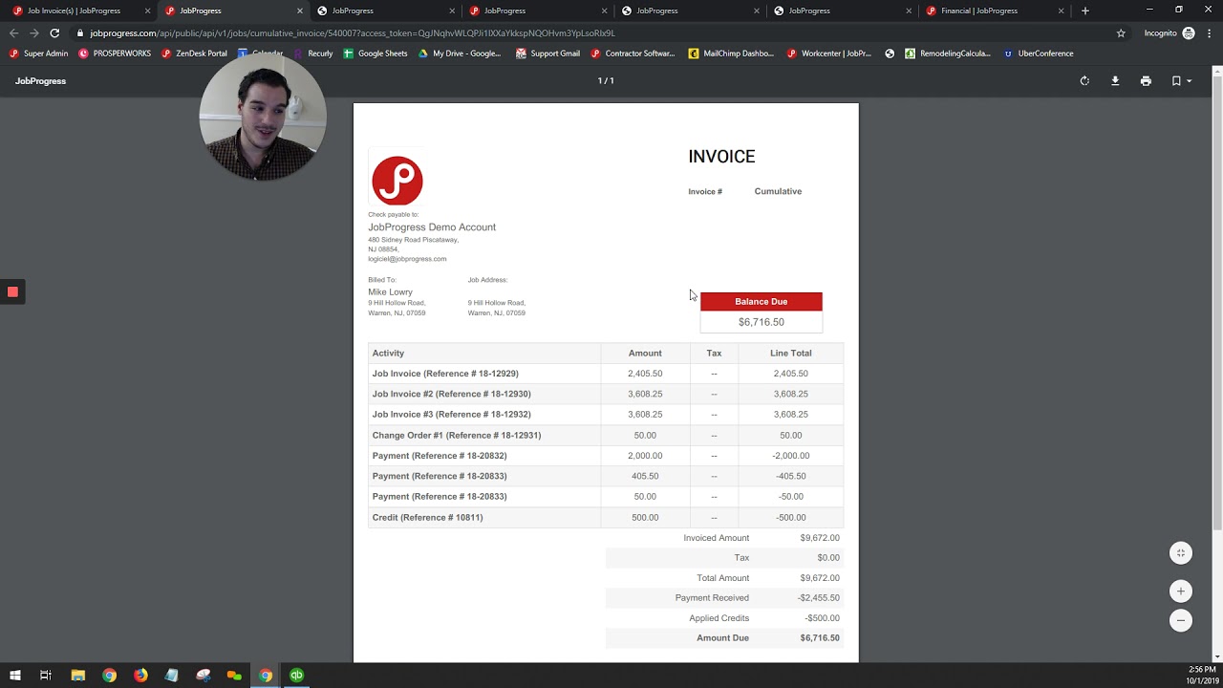Reload the current page
The image size is (1223, 688).
[54, 32]
